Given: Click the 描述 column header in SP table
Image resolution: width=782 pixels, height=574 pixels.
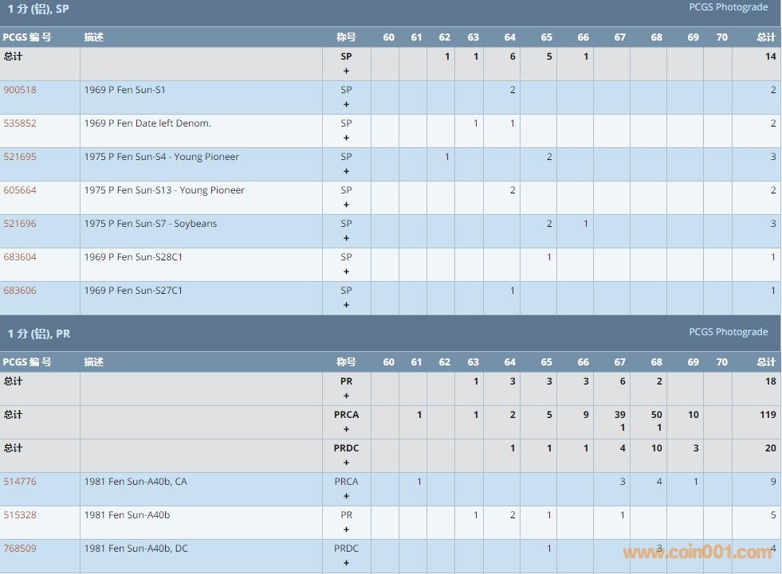Looking at the screenshot, I should 94,37.
